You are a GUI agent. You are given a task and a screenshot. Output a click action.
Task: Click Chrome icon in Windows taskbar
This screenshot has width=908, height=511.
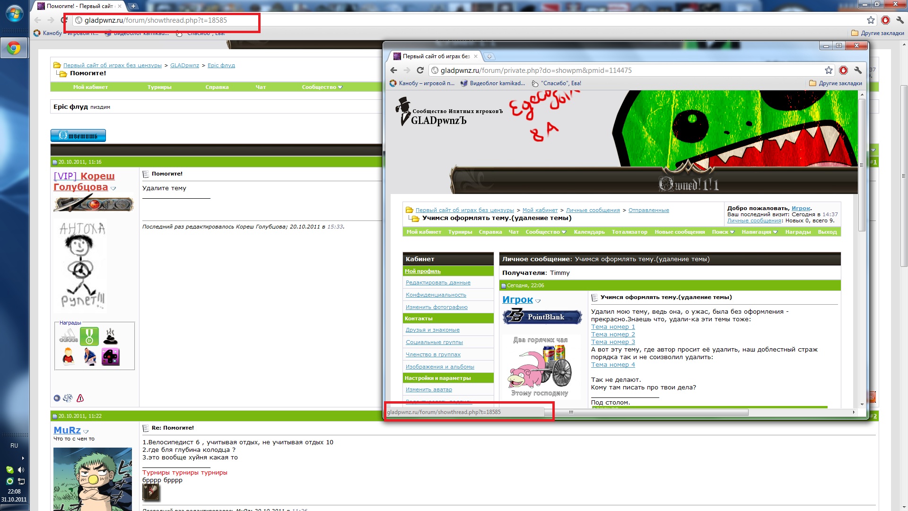(14, 48)
